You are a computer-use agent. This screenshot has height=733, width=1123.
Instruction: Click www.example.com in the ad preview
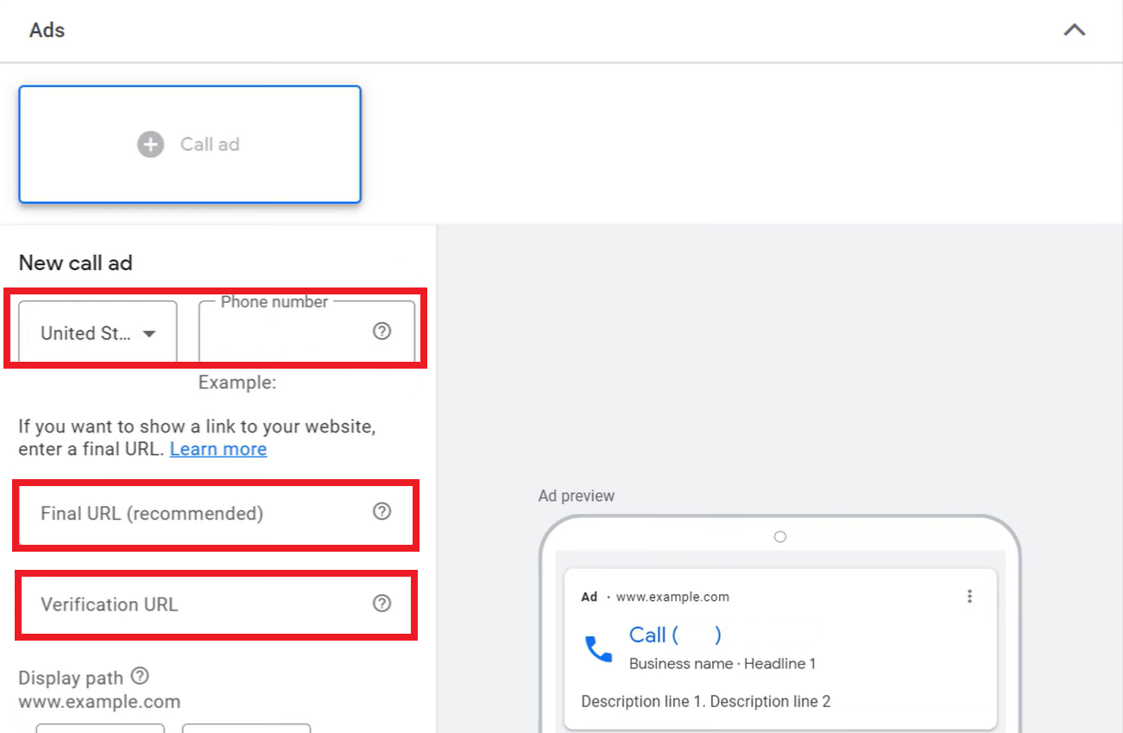(672, 597)
